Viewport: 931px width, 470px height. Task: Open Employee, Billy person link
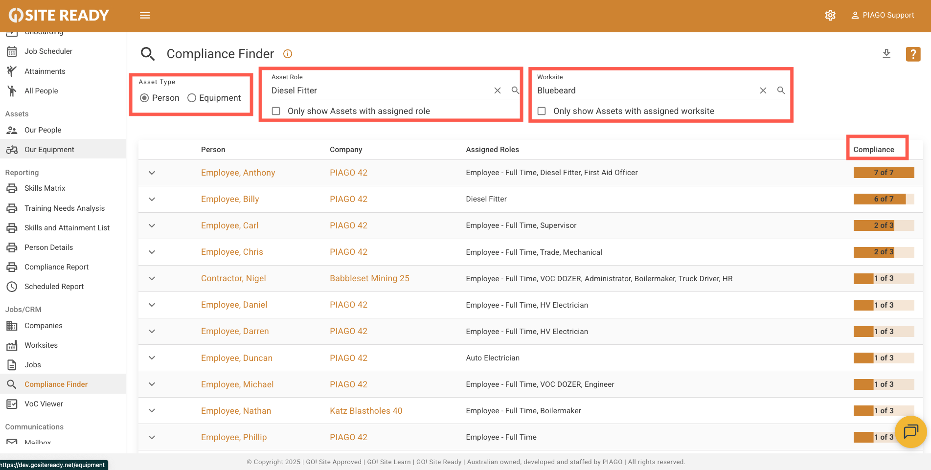pos(230,199)
